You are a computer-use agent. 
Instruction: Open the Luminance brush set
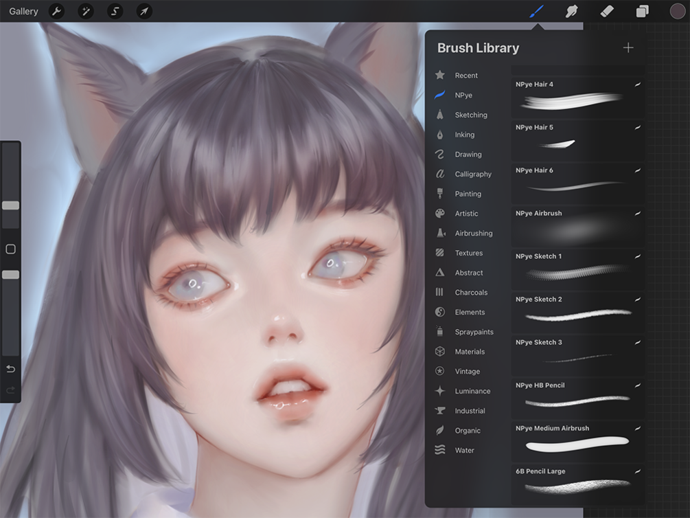[468, 391]
